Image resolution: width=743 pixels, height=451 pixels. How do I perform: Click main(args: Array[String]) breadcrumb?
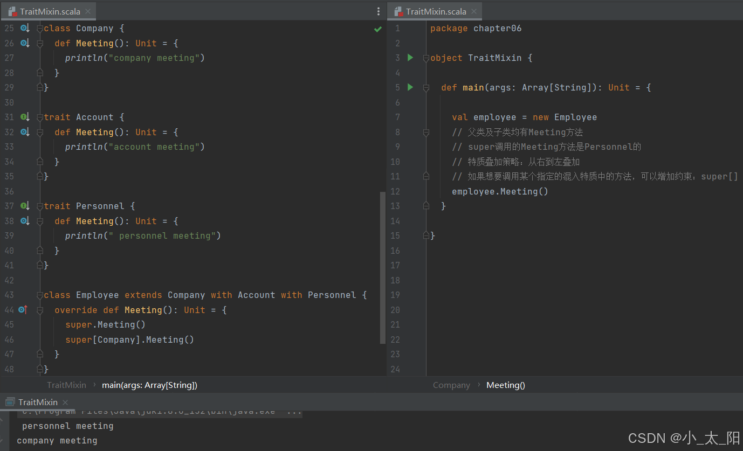tap(149, 385)
